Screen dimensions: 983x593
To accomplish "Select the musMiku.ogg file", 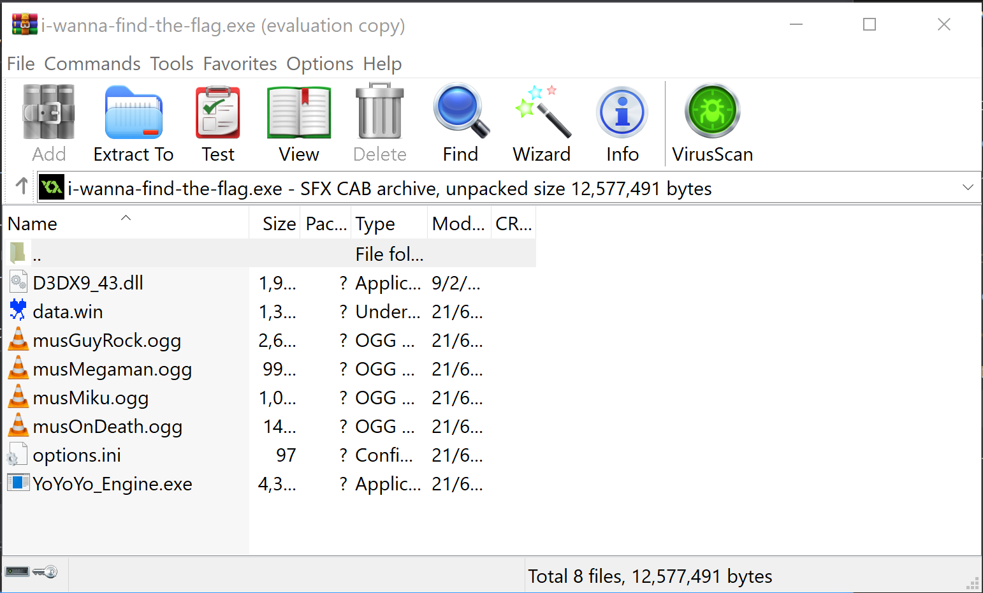I will [91, 398].
